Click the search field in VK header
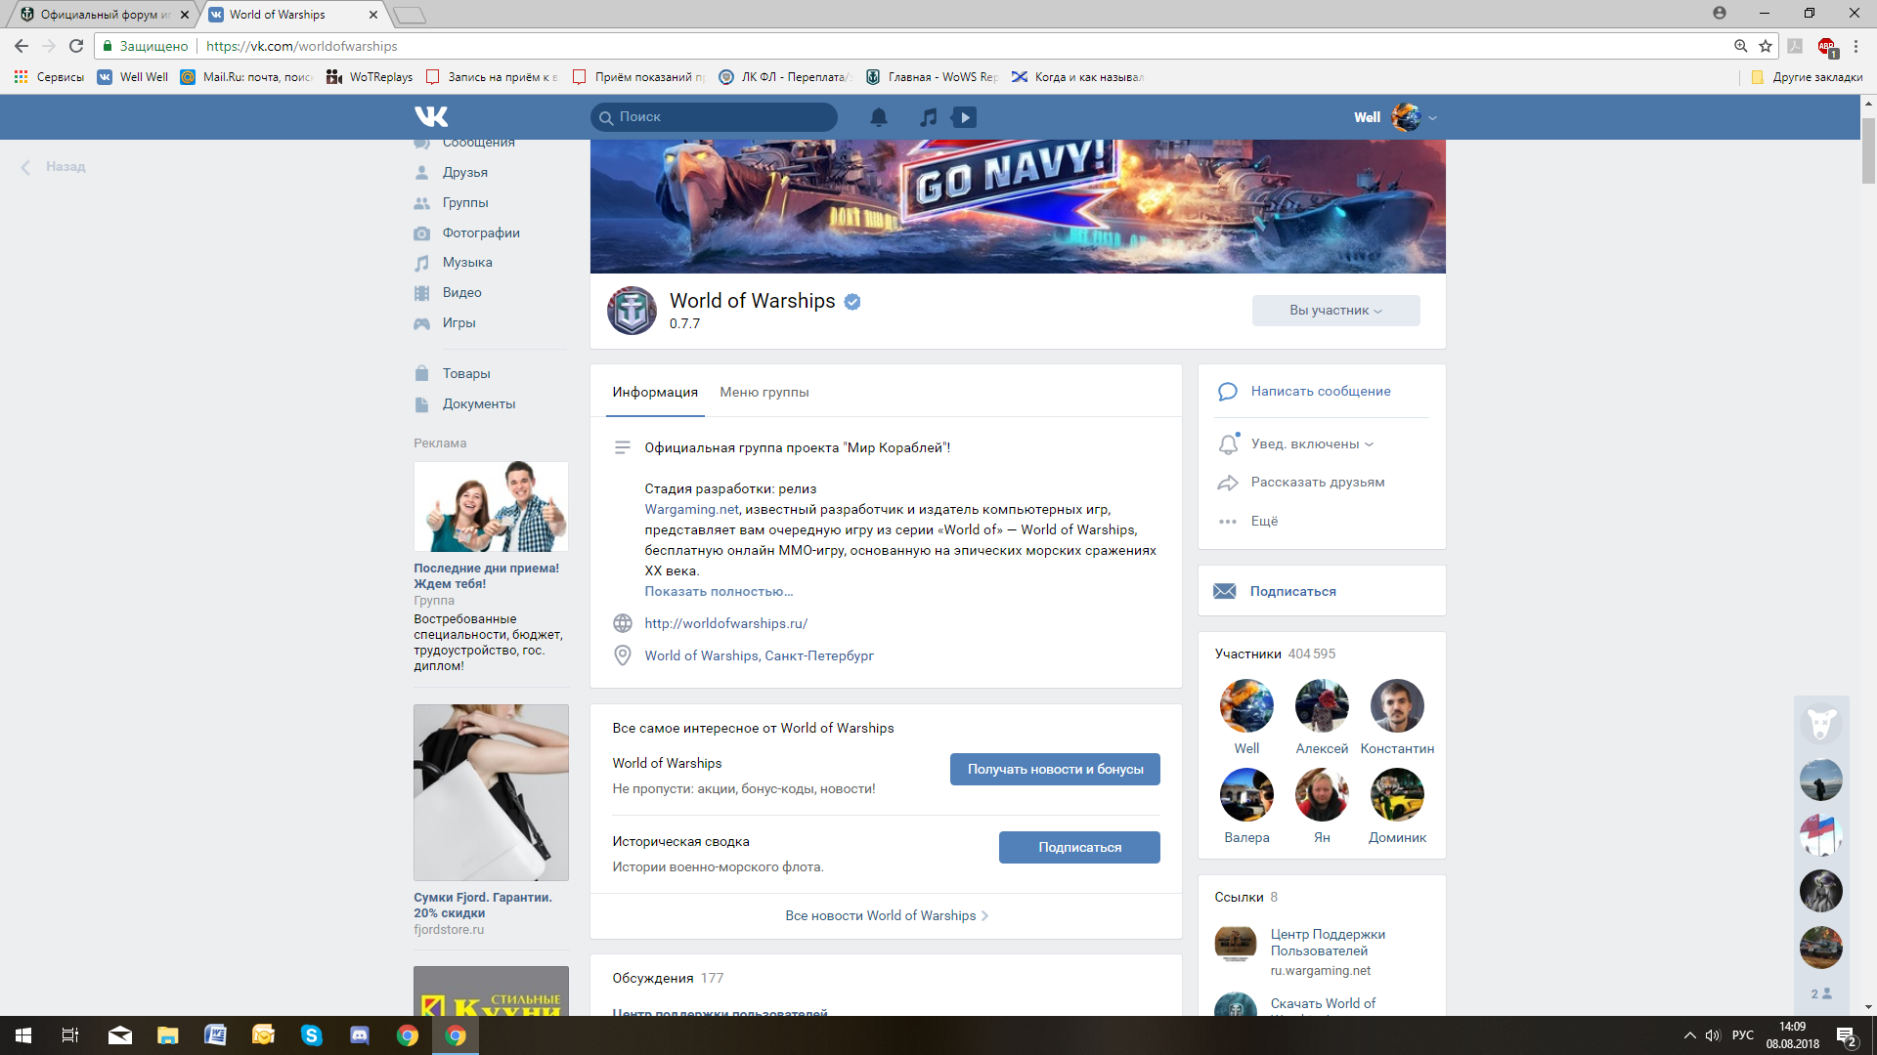 (x=714, y=117)
